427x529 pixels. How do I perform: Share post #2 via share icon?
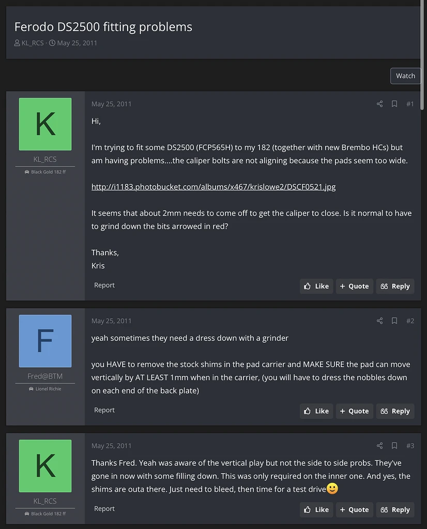(379, 321)
